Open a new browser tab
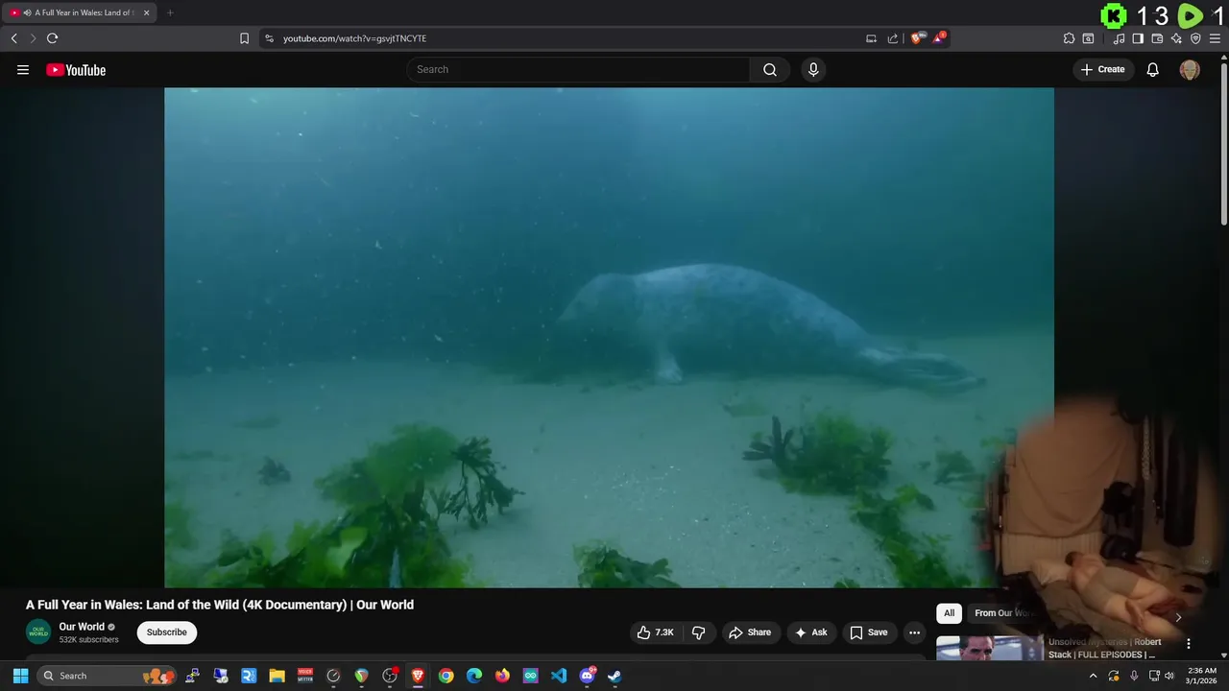 click(170, 12)
